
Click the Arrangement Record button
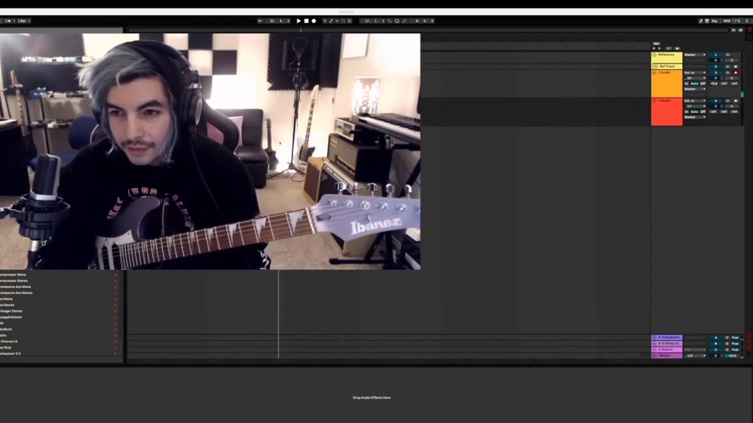click(x=314, y=21)
